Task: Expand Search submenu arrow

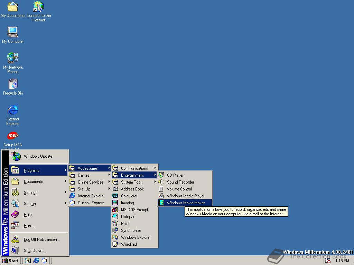Action: click(x=66, y=203)
